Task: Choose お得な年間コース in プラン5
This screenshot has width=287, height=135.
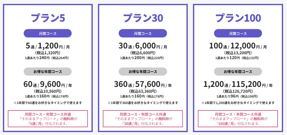Action: click(x=48, y=71)
